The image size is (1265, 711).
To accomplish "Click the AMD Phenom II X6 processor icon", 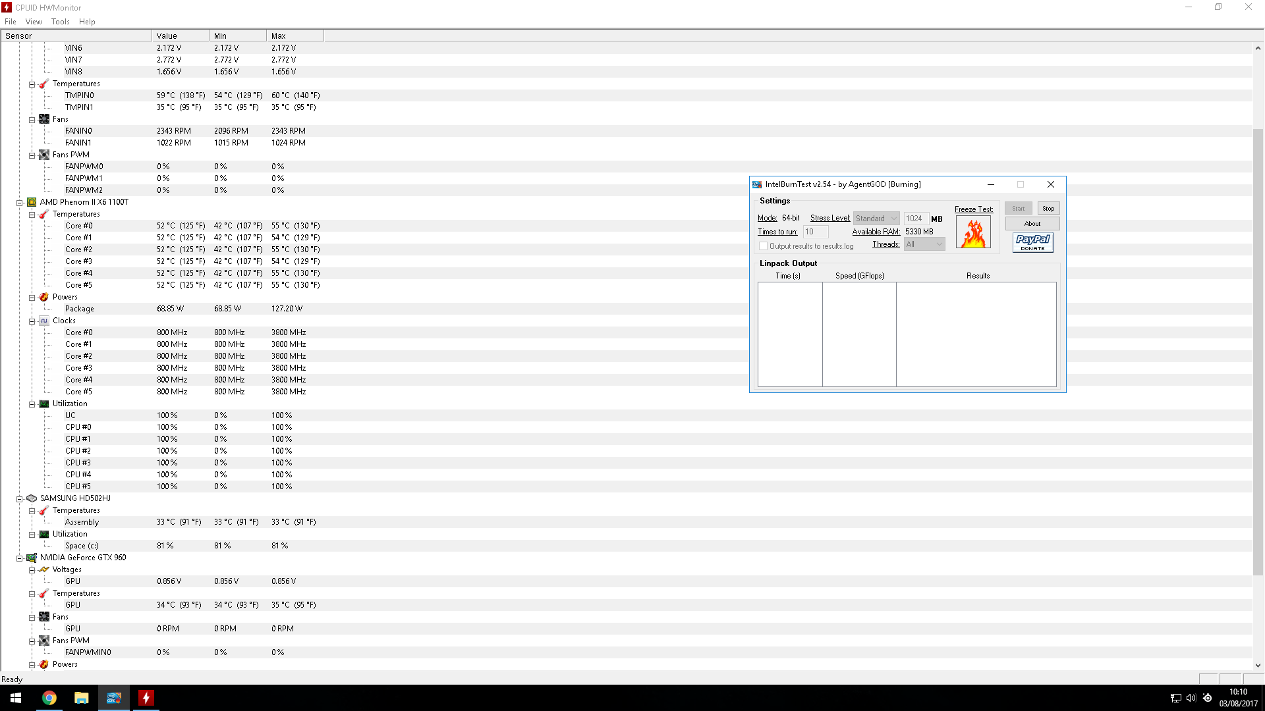I will (32, 202).
